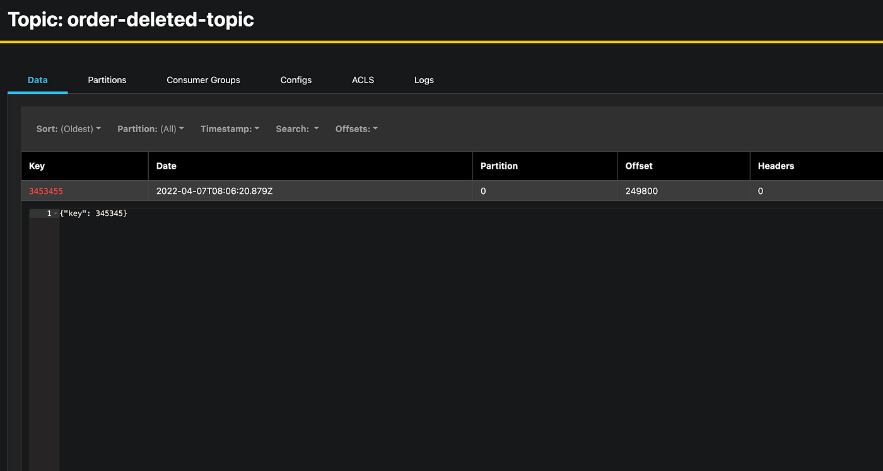Expand the Offsets dropdown
Viewport: 883px width, 471px height.
356,128
